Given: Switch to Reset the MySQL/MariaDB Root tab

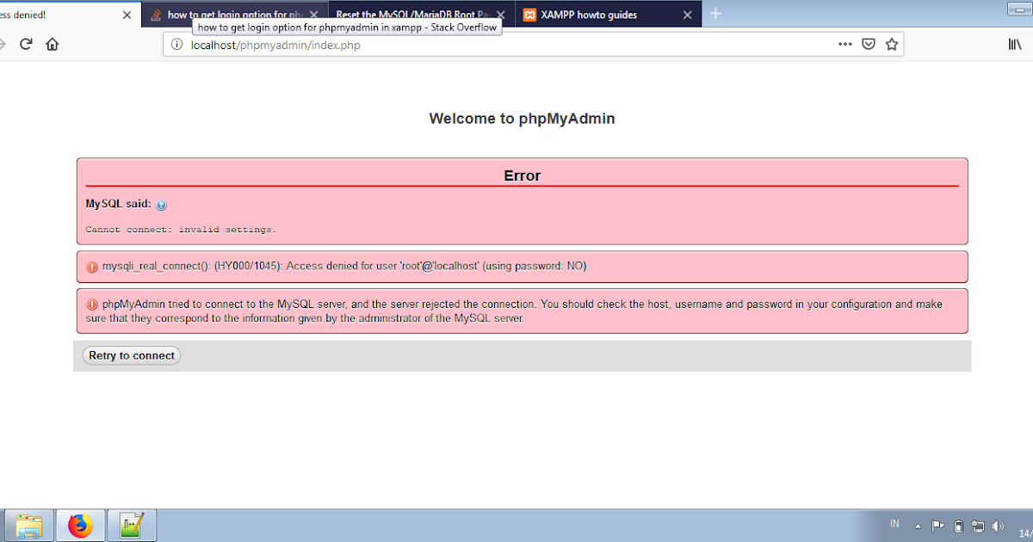Looking at the screenshot, I should (422, 15).
